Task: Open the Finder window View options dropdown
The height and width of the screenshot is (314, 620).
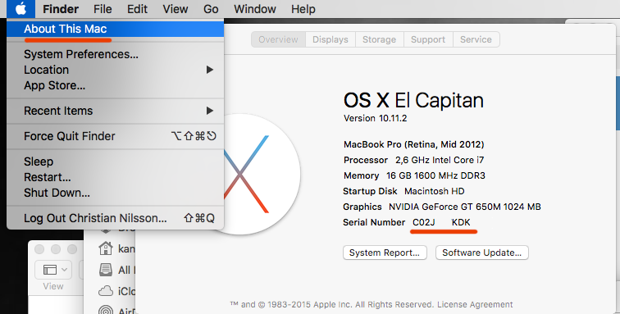Action: tap(53, 270)
